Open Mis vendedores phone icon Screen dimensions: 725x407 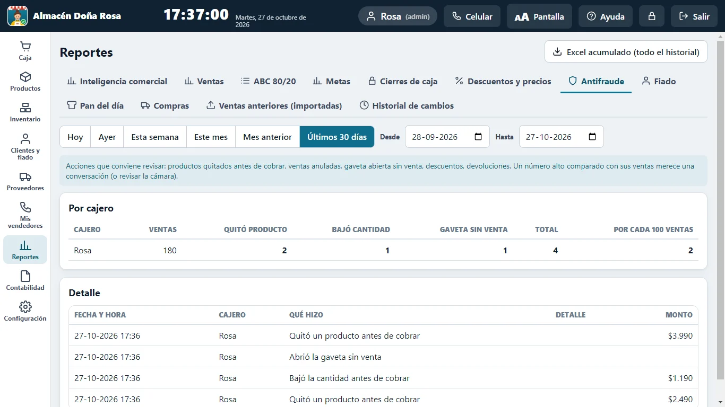(25, 207)
